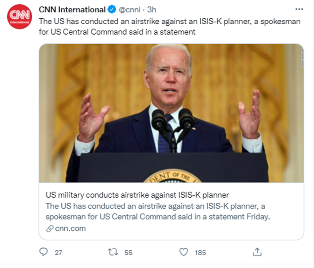314x268 pixels.
Task: Reply to the tweet via speech bubble icon
Action: pos(44,252)
